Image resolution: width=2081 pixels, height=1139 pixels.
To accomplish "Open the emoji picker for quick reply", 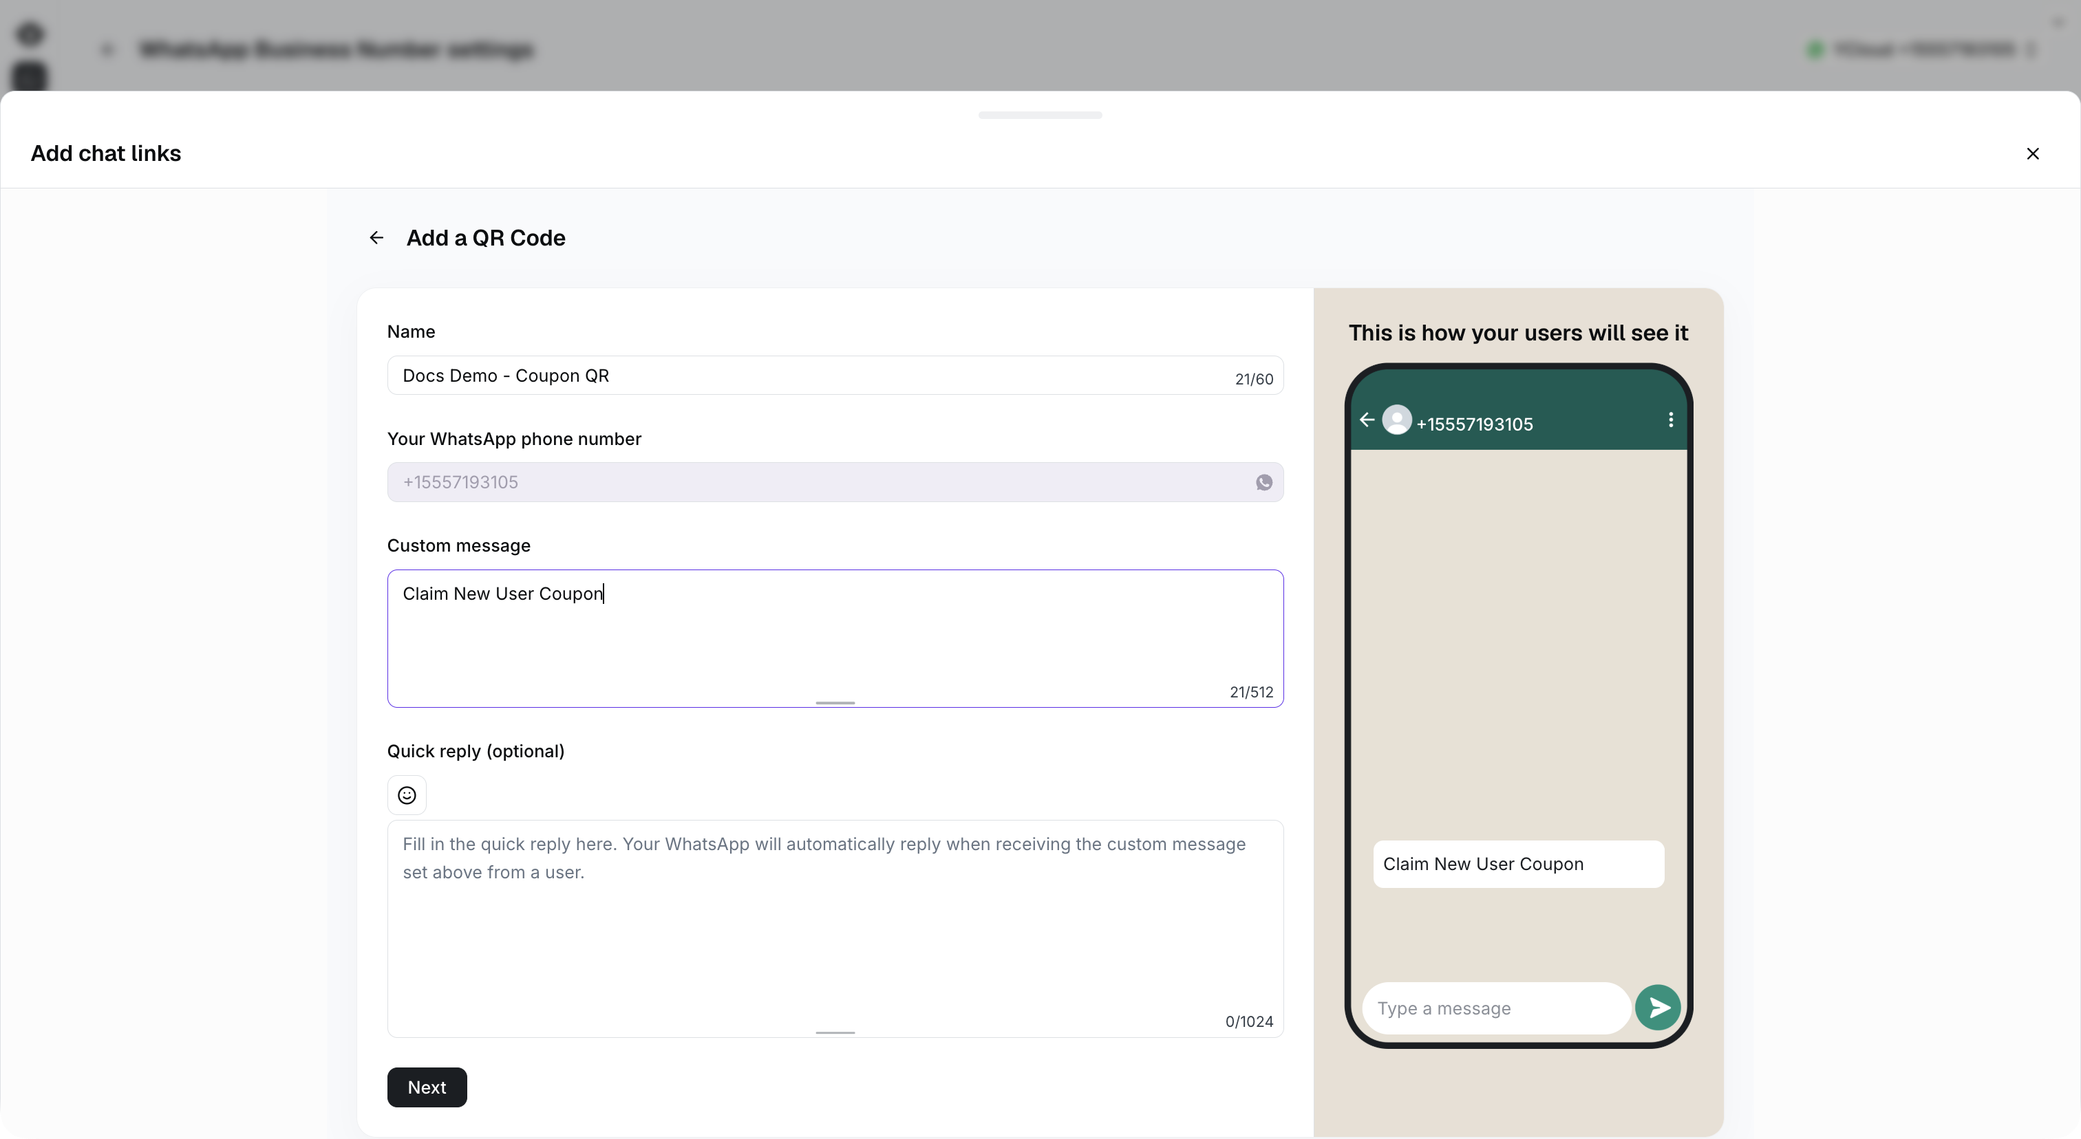I will pos(406,795).
